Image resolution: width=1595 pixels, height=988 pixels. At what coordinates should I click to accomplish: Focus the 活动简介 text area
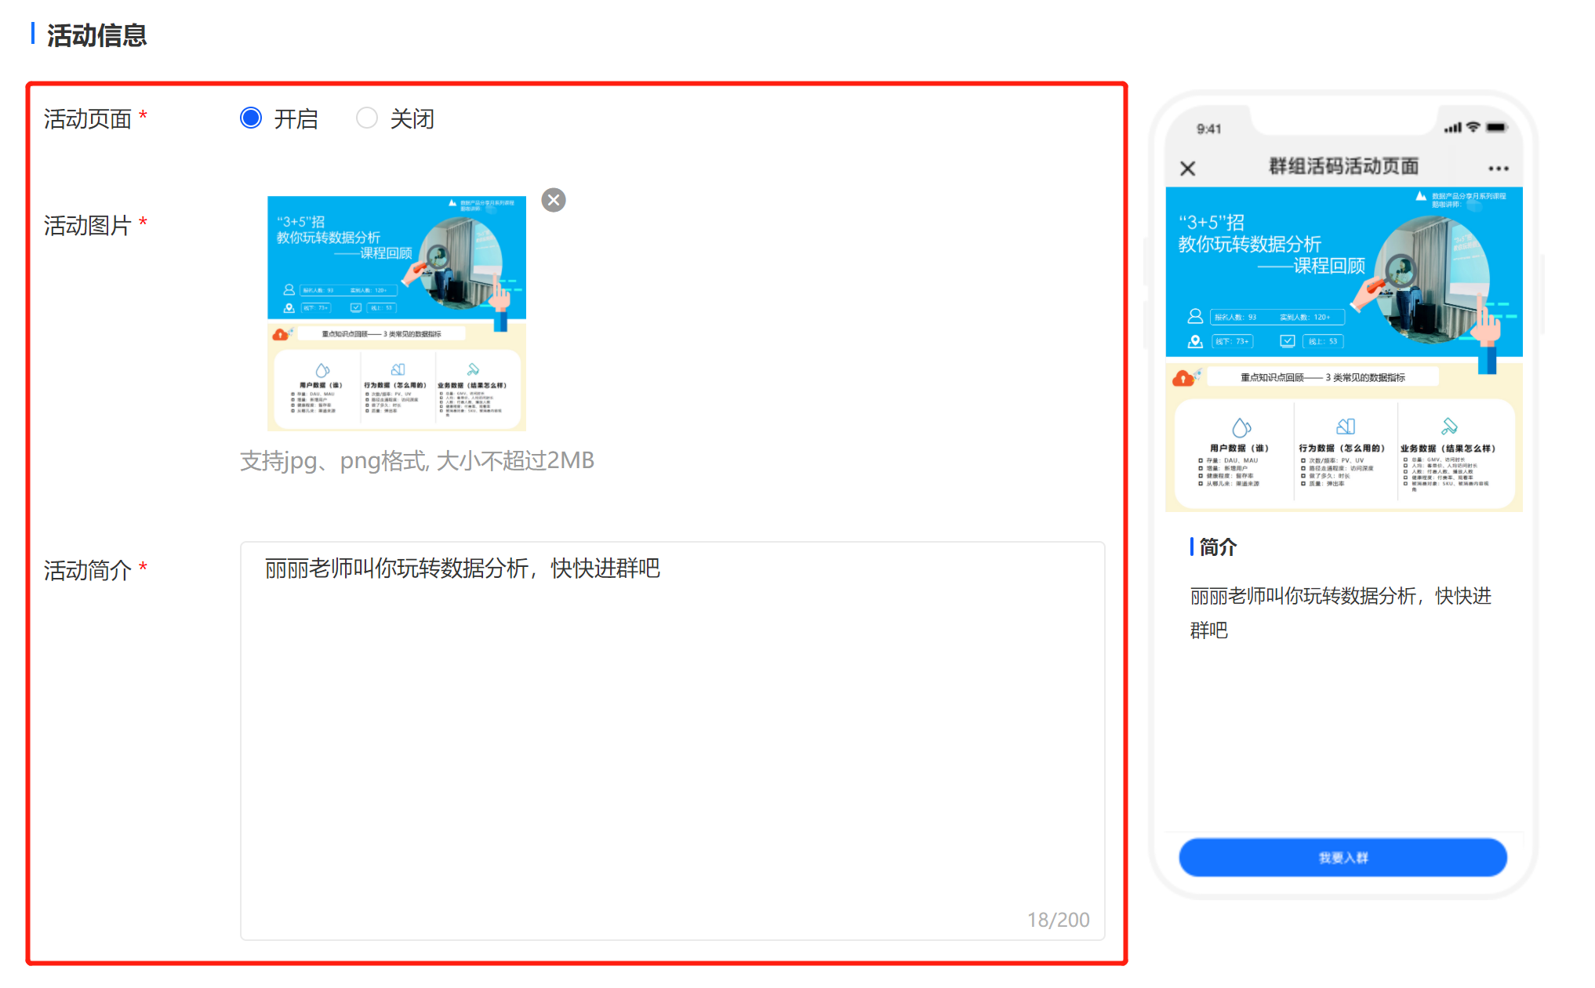click(672, 740)
